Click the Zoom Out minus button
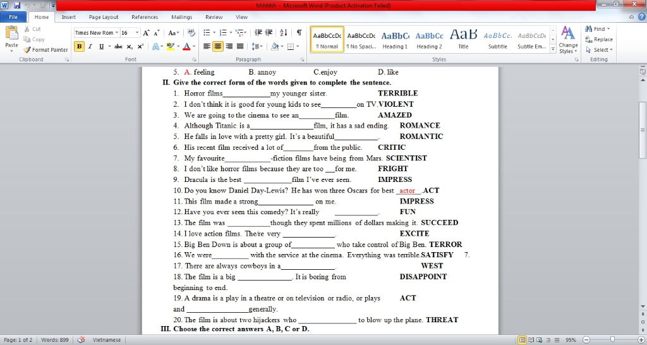The height and width of the screenshot is (345, 647). point(586,340)
